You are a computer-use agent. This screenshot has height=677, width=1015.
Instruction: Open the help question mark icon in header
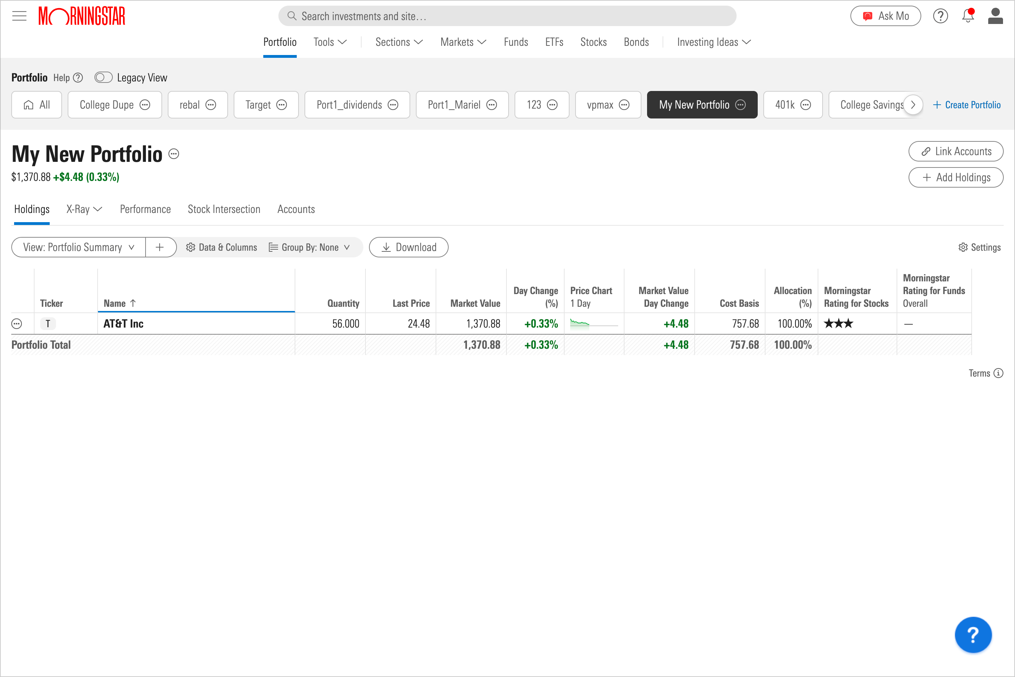[940, 16]
